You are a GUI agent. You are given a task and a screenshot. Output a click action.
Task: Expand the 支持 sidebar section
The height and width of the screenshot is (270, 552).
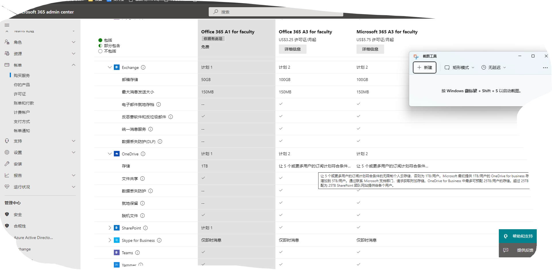(74, 141)
